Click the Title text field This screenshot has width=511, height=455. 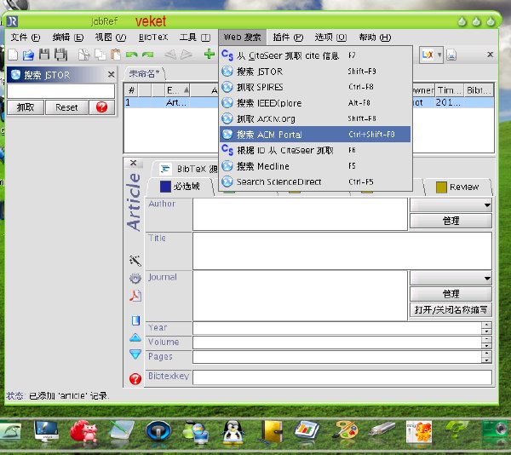tap(342, 251)
